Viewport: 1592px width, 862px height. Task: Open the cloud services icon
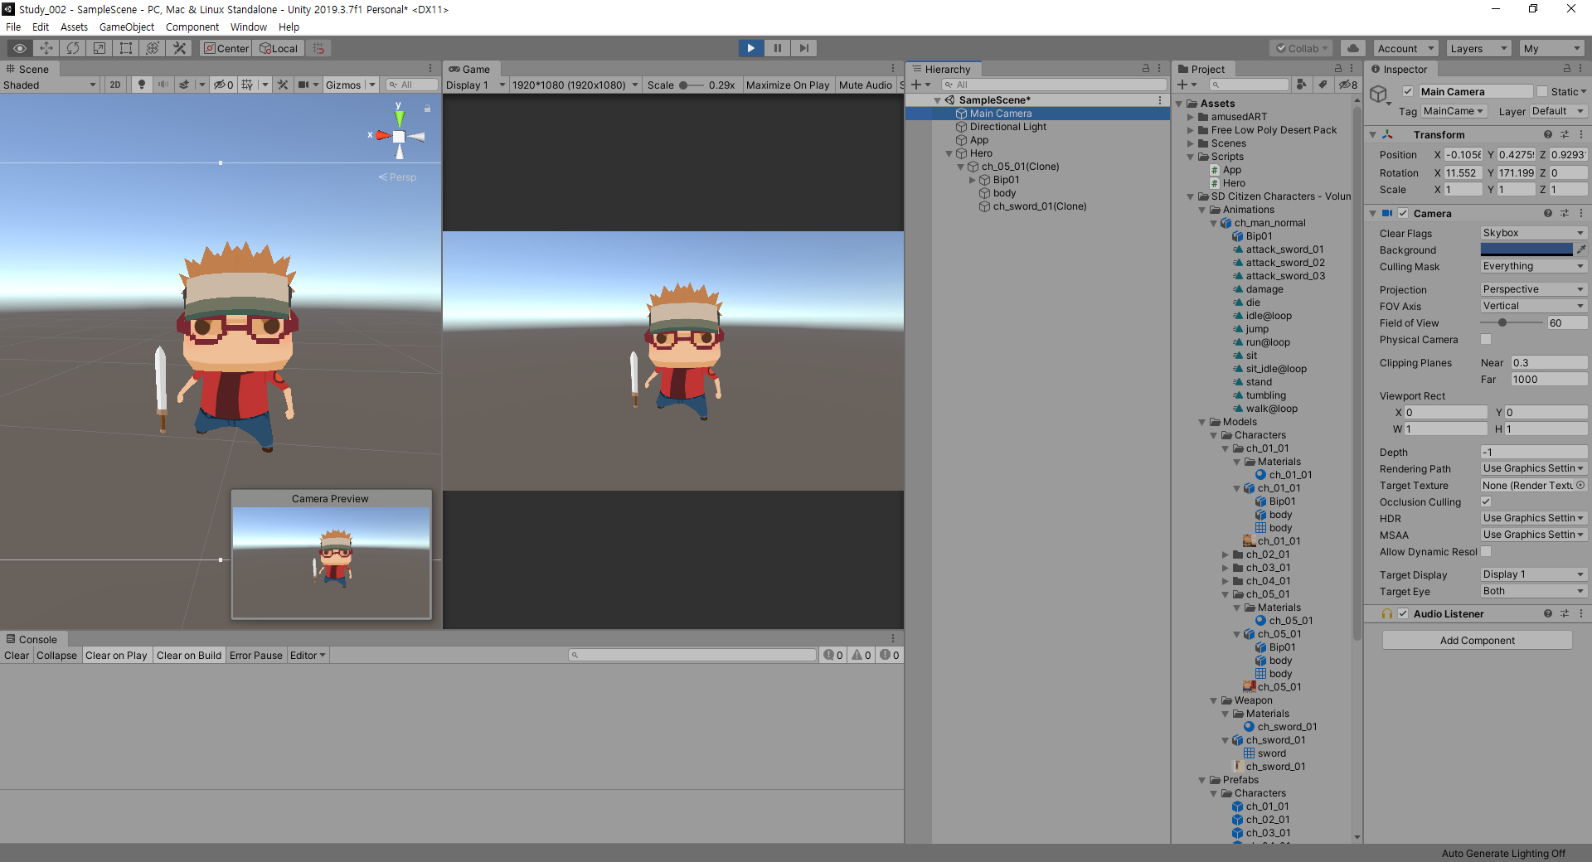tap(1353, 48)
